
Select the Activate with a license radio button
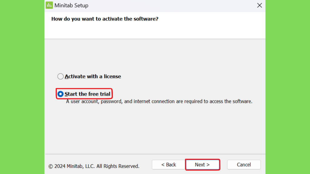click(61, 76)
